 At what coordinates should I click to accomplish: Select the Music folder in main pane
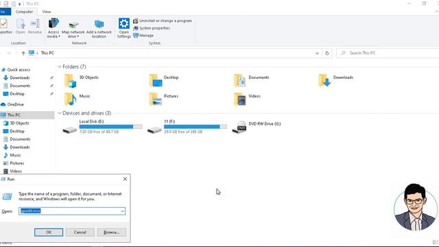tap(78, 99)
